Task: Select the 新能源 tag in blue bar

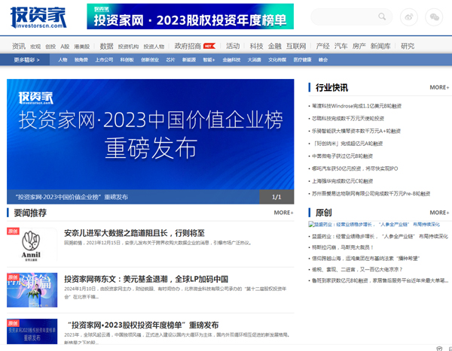Action: pos(189,60)
